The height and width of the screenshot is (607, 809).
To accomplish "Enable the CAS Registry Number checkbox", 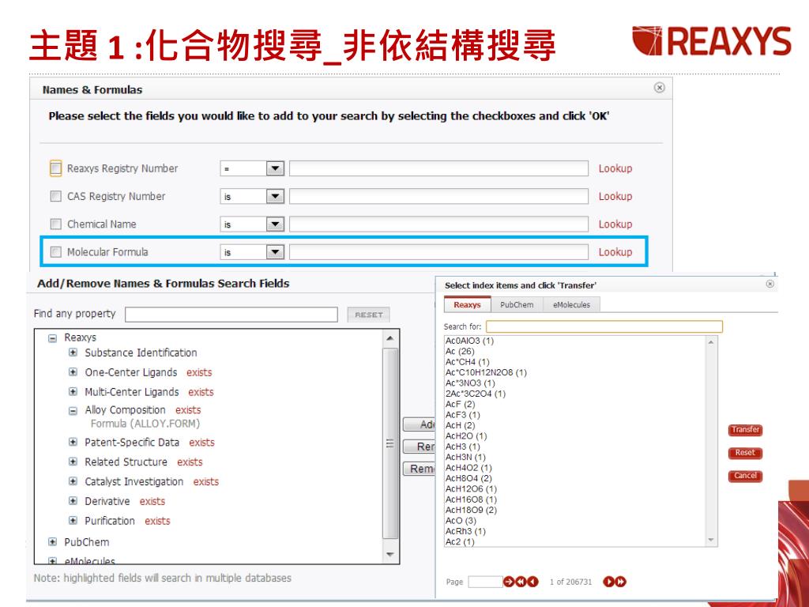I will pos(56,196).
